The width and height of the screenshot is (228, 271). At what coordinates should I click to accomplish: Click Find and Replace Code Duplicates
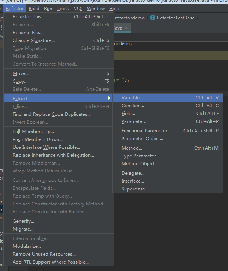[52, 114]
